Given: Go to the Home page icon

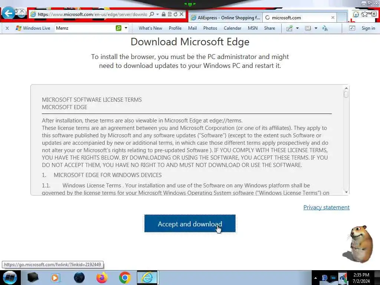Looking at the screenshot, I should (356, 14).
